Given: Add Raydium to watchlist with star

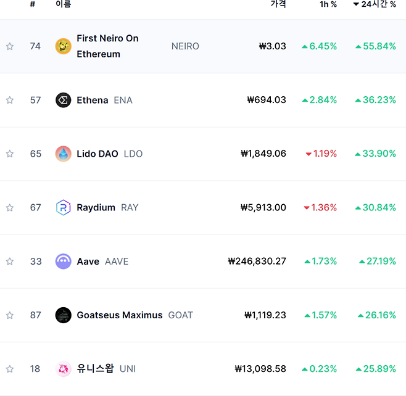Looking at the screenshot, I should coord(10,208).
